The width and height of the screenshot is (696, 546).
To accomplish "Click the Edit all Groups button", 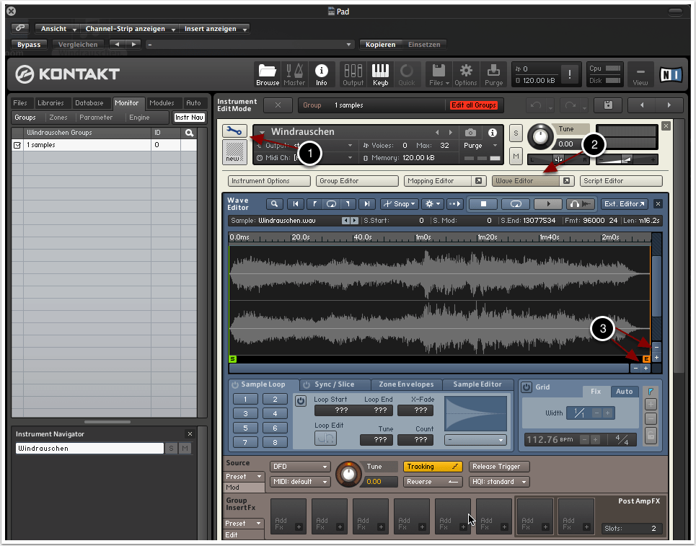I will [x=473, y=105].
